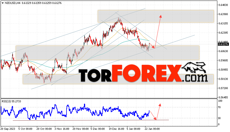Select price level 0.60630 on the scale
This screenshot has width=230, height=132.
point(223,51)
